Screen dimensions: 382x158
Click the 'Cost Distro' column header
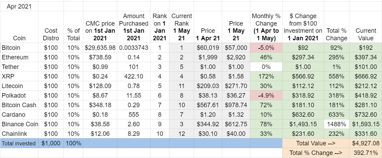tap(51, 27)
